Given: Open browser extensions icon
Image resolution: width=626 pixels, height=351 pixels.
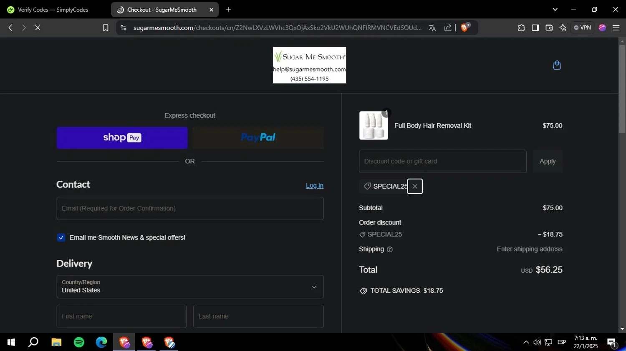Looking at the screenshot, I should tap(521, 27).
